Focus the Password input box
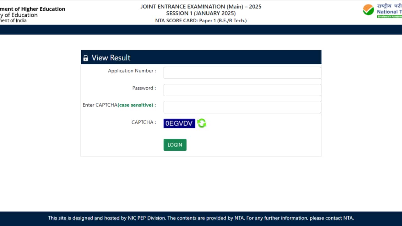The height and width of the screenshot is (226, 402). tap(242, 90)
